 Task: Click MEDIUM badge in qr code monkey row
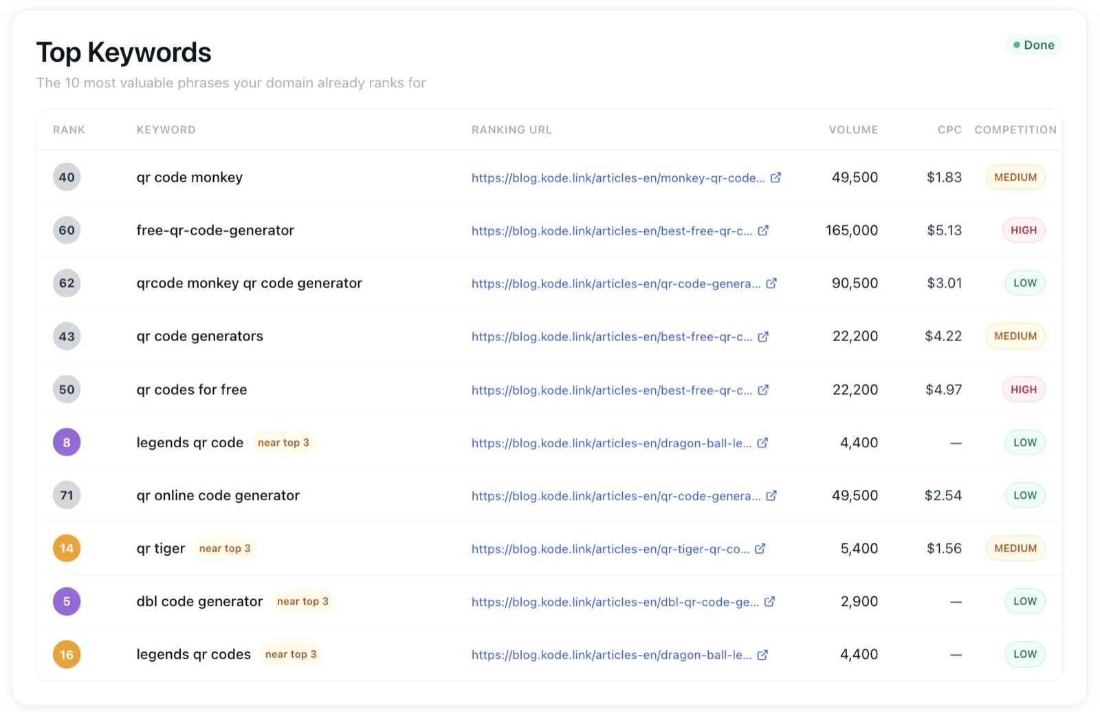click(1015, 177)
